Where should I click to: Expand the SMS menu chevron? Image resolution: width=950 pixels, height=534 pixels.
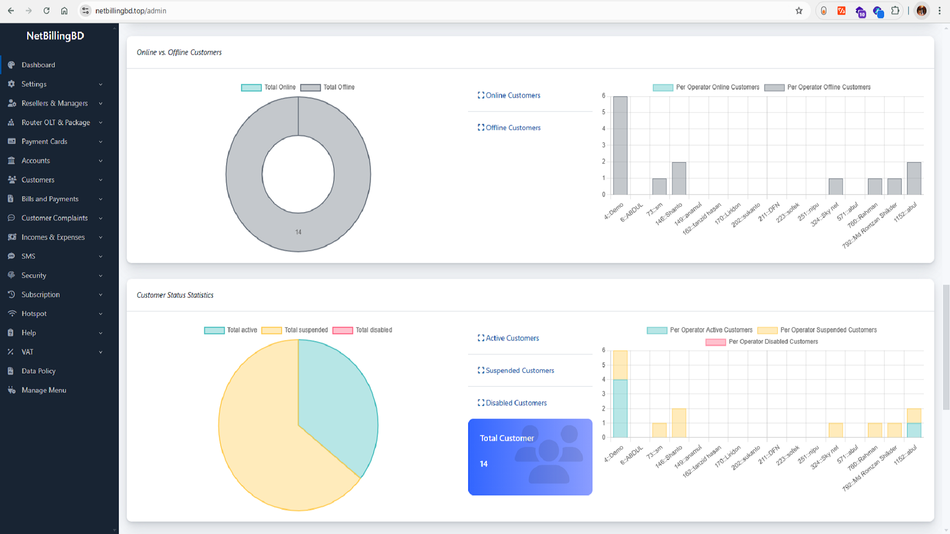point(100,257)
